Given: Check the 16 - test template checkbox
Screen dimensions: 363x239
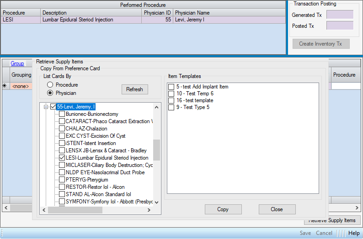Looking at the screenshot, I should [x=171, y=100].
